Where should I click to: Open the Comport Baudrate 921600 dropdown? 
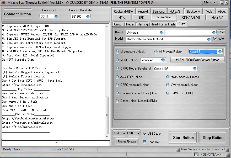(x=88, y=16)
